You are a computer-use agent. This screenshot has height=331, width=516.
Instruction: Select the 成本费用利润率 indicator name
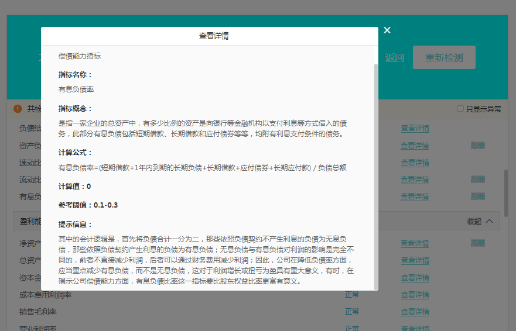tap(46, 295)
